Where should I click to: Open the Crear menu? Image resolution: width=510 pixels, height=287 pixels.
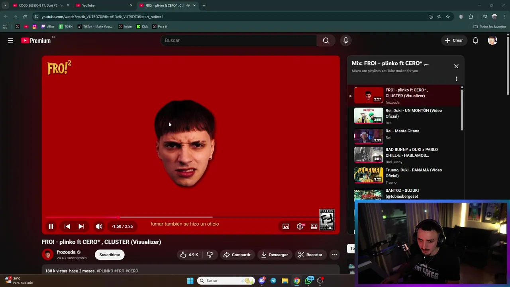[454, 40]
